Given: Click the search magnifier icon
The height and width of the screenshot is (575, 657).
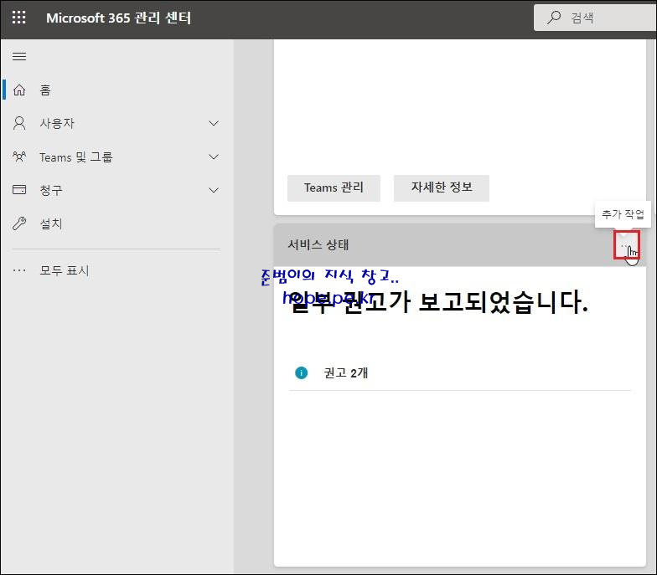Looking at the screenshot, I should [x=553, y=18].
